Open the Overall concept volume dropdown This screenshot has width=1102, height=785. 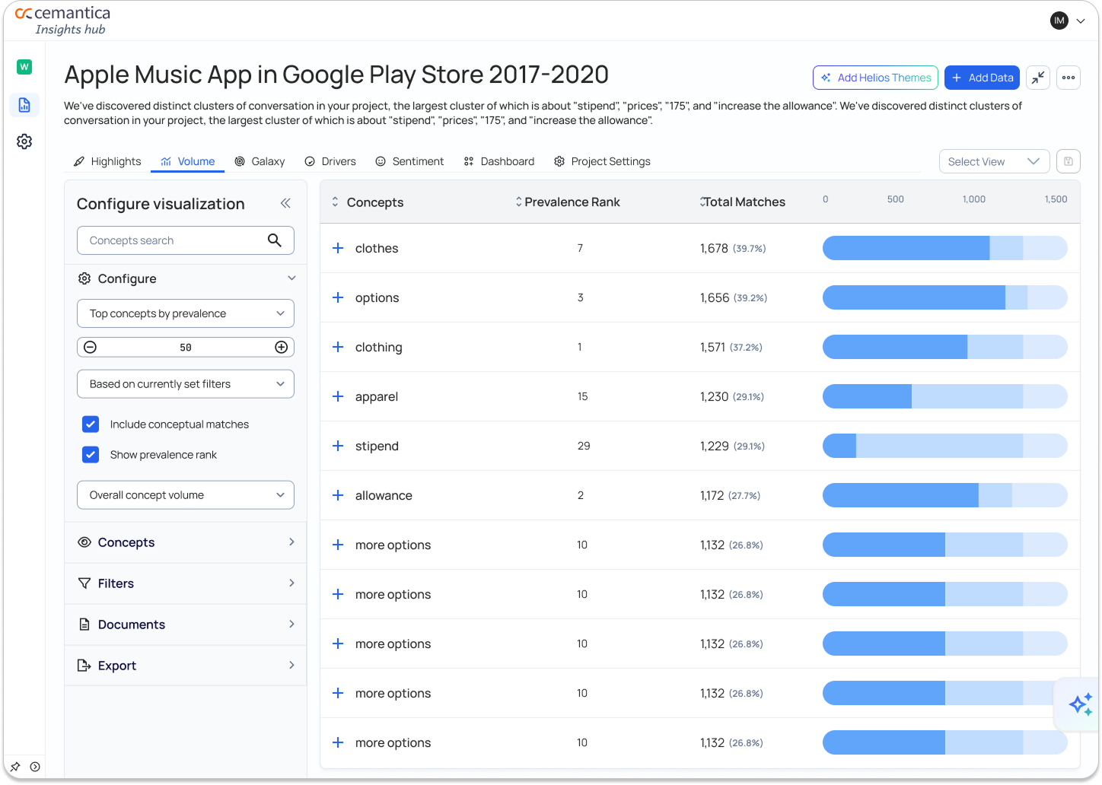[x=186, y=495]
